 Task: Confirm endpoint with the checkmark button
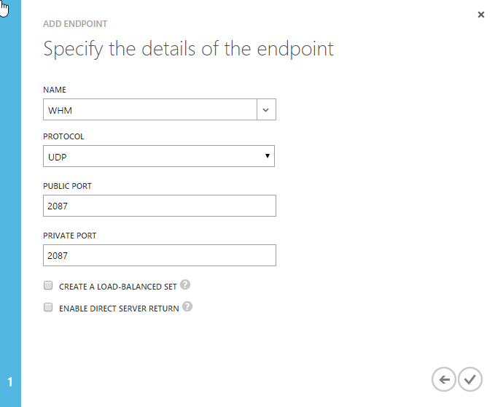470,379
